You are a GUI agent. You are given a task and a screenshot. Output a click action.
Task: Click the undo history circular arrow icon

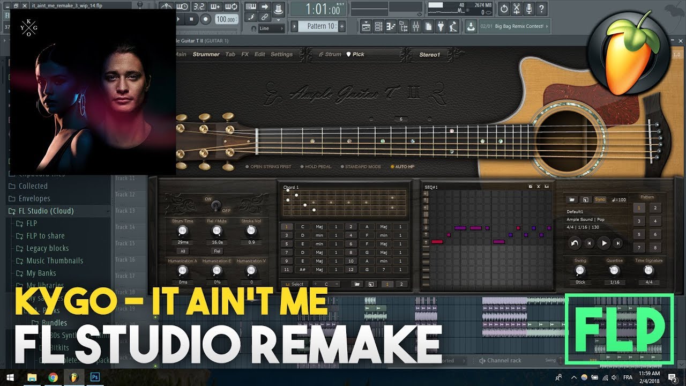[504, 9]
